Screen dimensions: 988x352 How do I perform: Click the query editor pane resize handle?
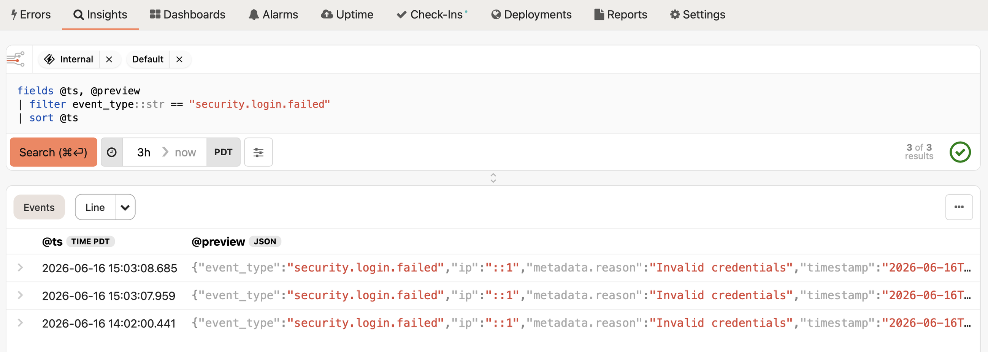click(x=493, y=178)
